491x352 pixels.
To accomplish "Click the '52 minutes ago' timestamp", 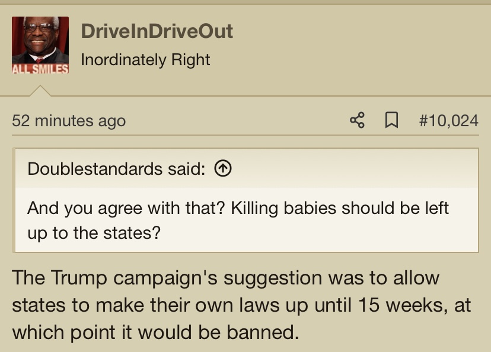I will [x=69, y=121].
